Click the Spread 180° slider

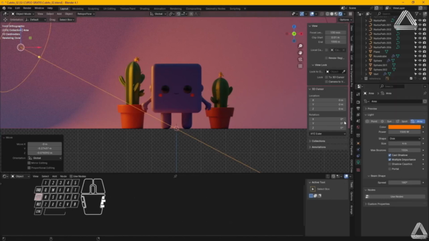click(x=404, y=182)
